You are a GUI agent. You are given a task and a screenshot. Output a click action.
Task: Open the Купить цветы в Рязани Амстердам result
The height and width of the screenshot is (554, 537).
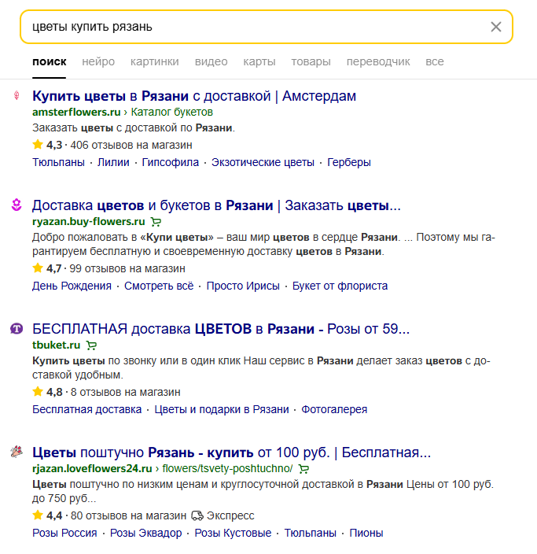(194, 96)
